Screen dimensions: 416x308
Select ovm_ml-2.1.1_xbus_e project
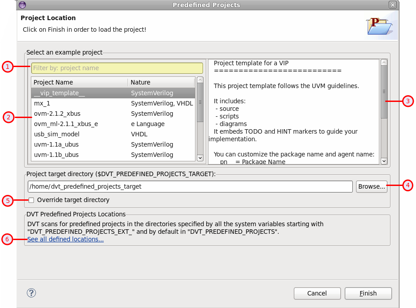[66, 124]
